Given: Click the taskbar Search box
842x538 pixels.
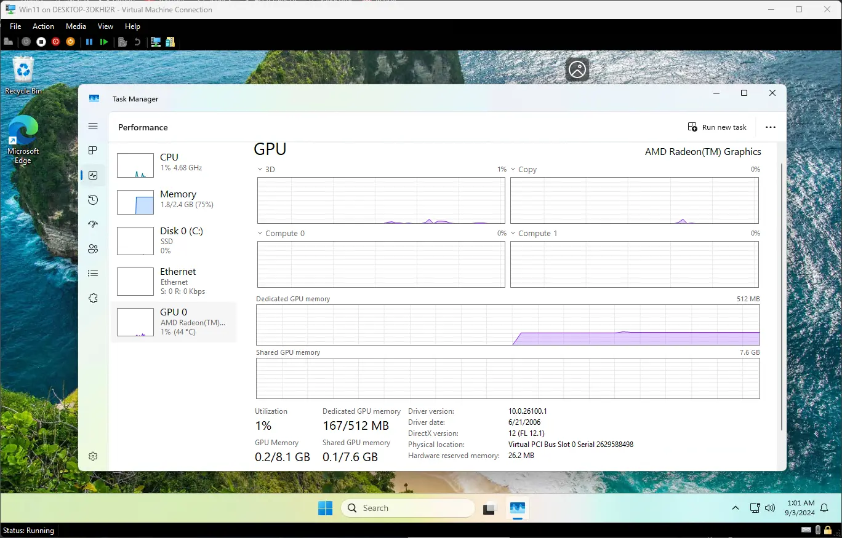Looking at the screenshot, I should (x=407, y=508).
